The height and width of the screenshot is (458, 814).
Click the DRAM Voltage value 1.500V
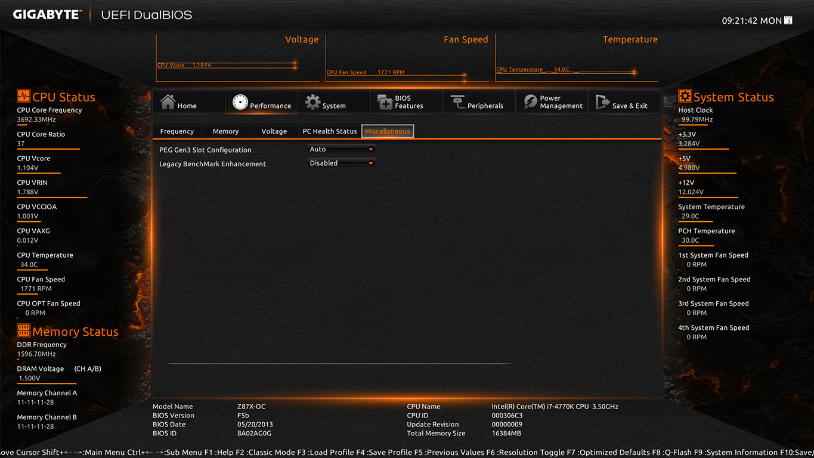tap(29, 378)
